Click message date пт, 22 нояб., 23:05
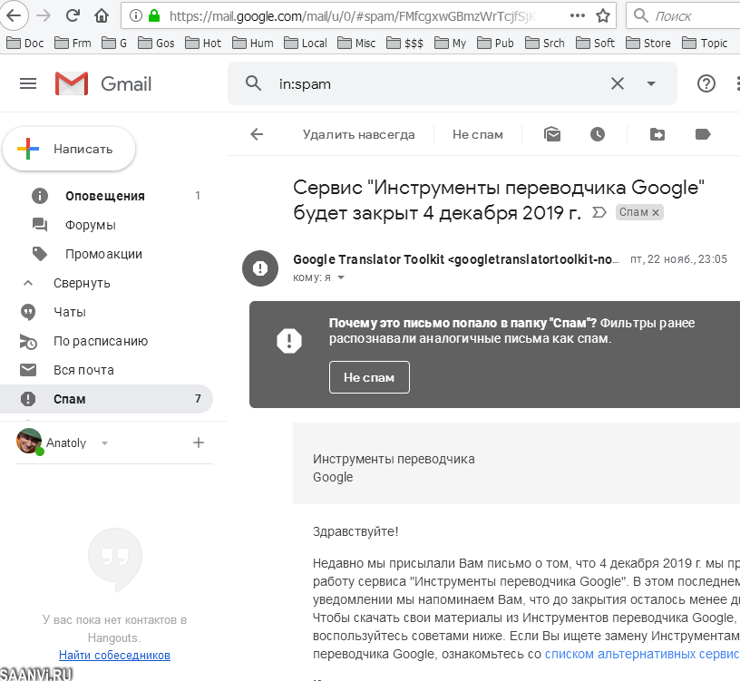Screen dimensions: 740x681 [x=678, y=259]
